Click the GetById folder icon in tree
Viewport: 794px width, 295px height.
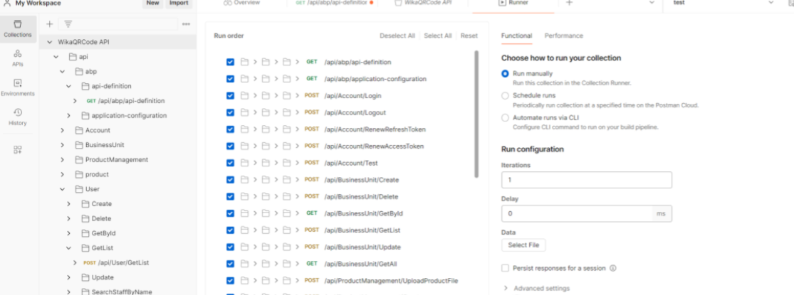85,233
